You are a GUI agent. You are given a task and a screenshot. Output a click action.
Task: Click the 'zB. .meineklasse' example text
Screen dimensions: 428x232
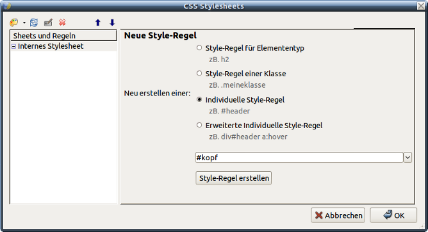(x=237, y=85)
